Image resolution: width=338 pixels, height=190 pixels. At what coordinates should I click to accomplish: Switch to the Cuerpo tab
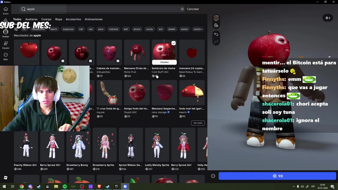click(46, 19)
